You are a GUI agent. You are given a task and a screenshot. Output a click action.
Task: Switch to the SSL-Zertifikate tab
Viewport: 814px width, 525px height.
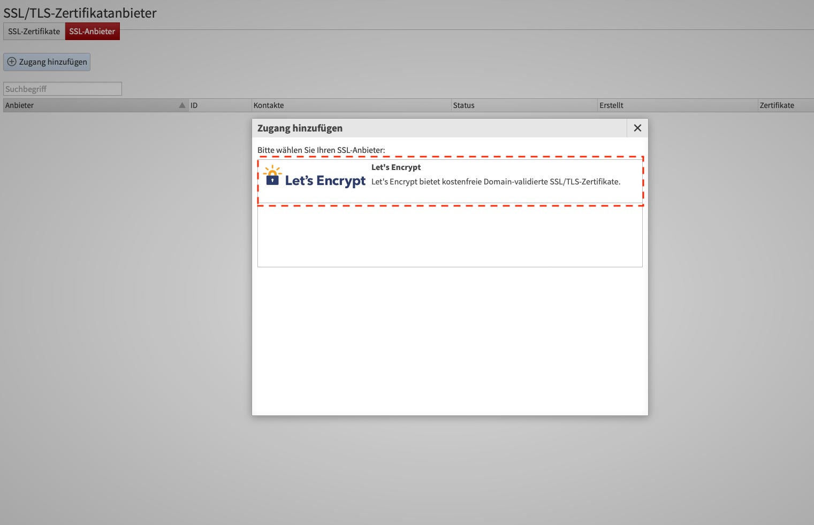pos(34,32)
